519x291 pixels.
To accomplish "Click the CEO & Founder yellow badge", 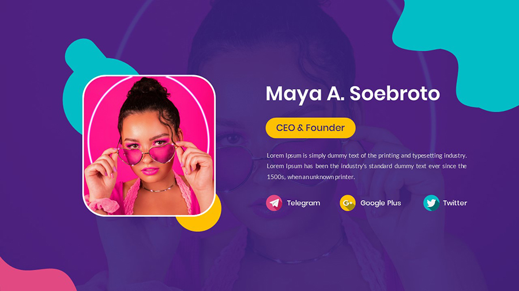I will tap(310, 128).
